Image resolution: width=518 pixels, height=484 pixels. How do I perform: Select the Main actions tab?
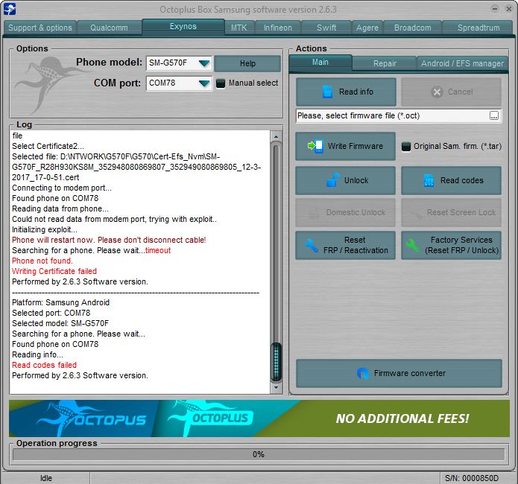[320, 63]
